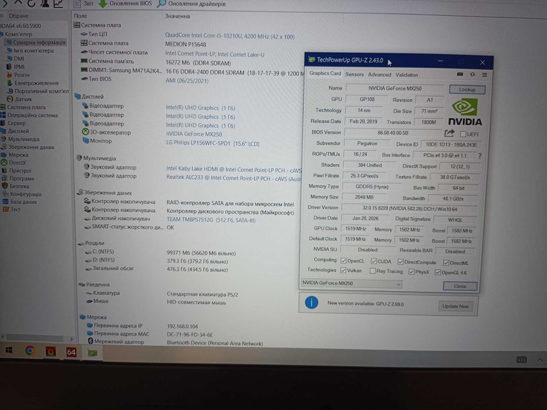Open GPU-Z screenshot camera icon

coord(460,74)
